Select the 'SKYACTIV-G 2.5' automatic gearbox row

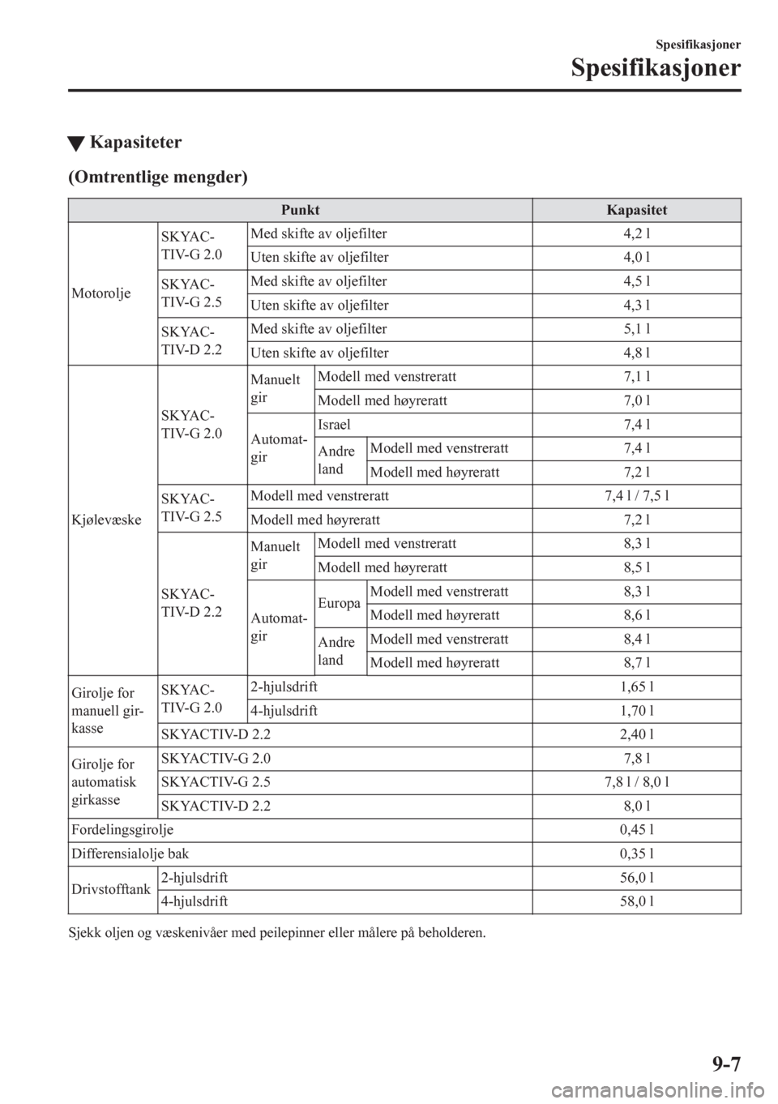(x=216, y=782)
